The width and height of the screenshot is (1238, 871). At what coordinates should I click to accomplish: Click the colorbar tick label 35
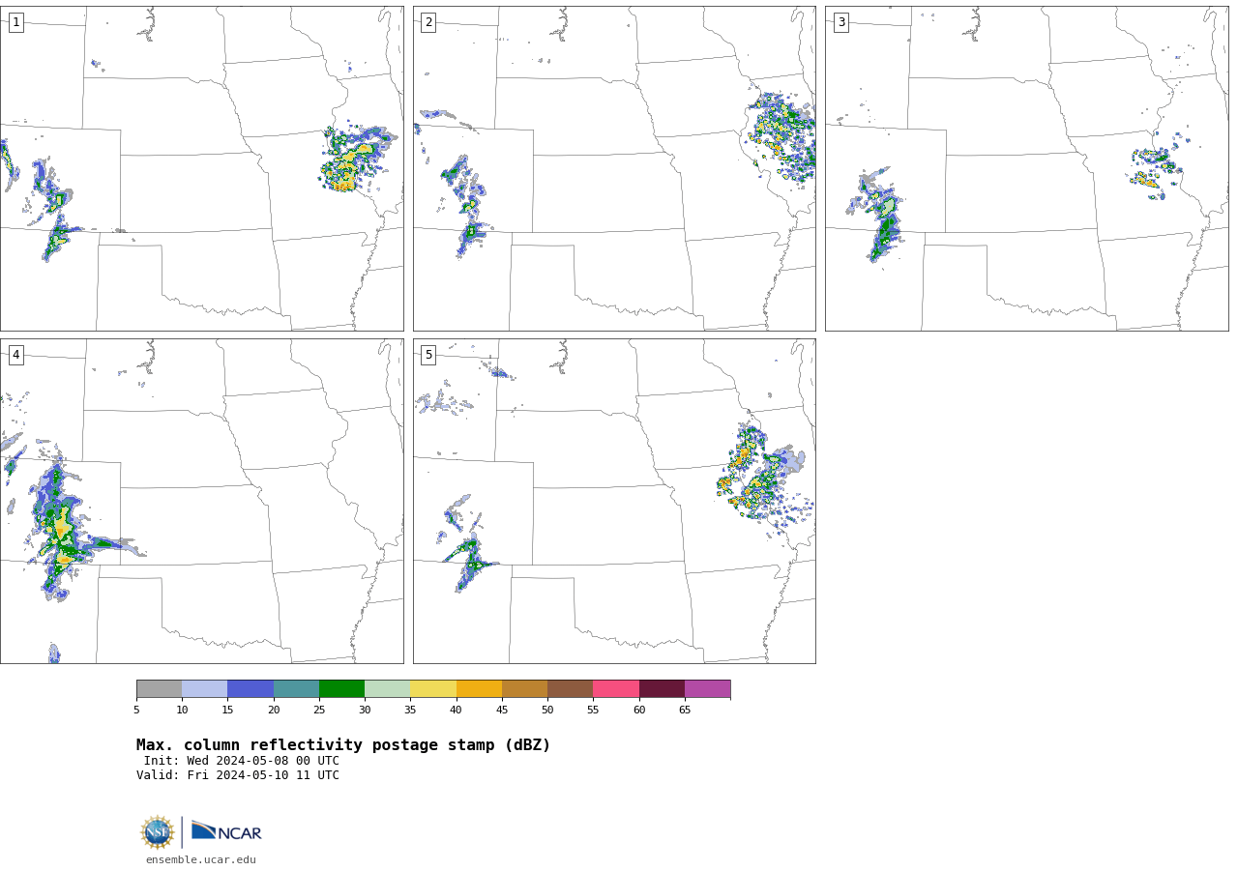[x=410, y=711]
